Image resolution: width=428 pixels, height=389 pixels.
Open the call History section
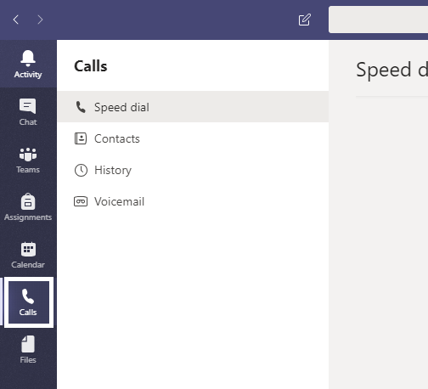pyautogui.click(x=193, y=170)
